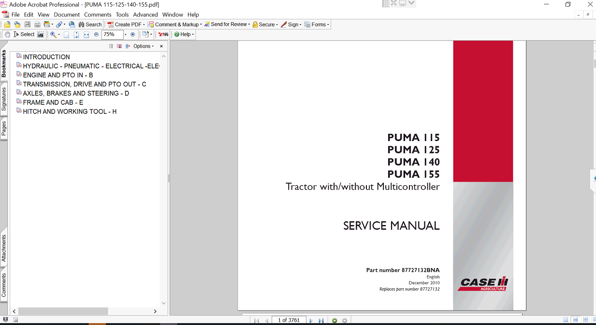Select the Marquee Zoom tool

pyautogui.click(x=52, y=34)
